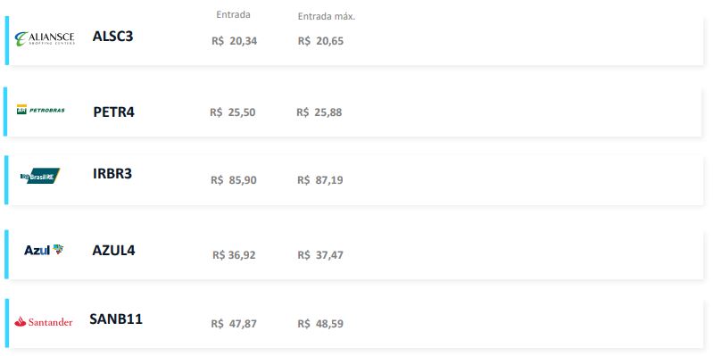The image size is (713, 356).
Task: Select the SANB11 ticker label
Action: (116, 319)
